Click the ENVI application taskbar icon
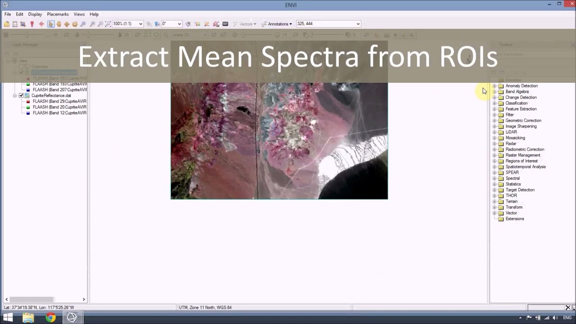Screen dimensions: 576x324 click(x=72, y=318)
